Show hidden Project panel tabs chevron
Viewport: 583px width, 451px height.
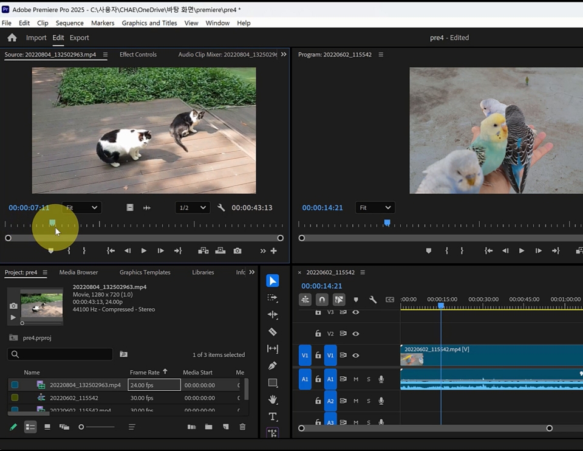tap(251, 272)
